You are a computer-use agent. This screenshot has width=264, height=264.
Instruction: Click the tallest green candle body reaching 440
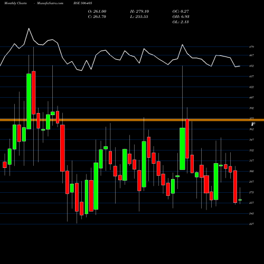[29, 101]
